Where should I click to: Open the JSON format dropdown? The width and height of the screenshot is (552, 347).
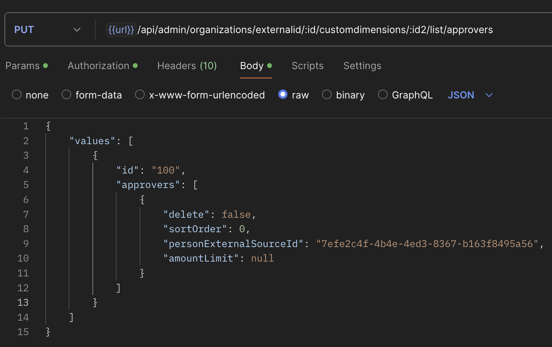click(x=470, y=95)
